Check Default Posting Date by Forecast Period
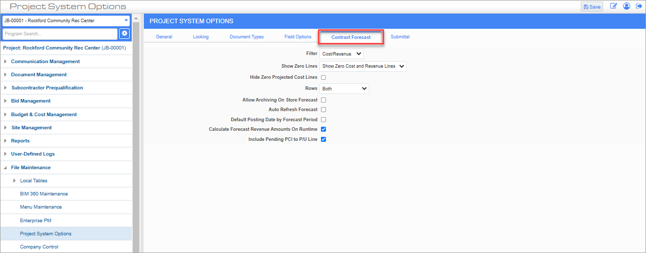Viewport: 646px width, 253px height. click(x=324, y=120)
